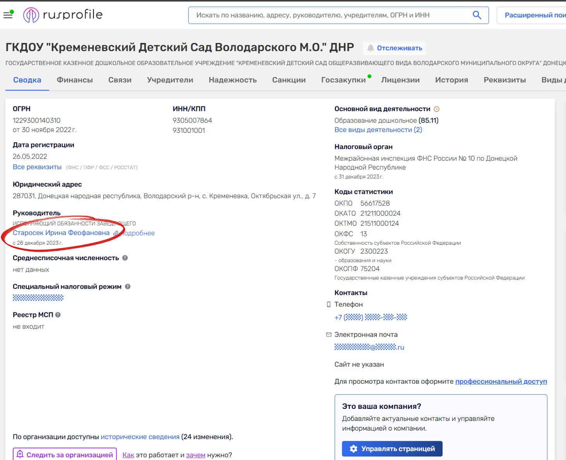This screenshot has width=566, height=460.
Task: Open the Финансы tab
Action: 75,80
